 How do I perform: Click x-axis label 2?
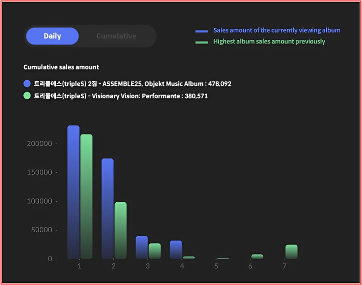tap(114, 266)
